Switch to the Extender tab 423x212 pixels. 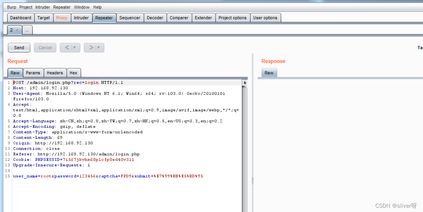(203, 18)
